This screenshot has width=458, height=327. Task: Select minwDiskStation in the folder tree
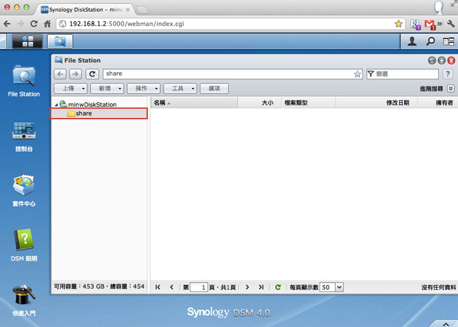coord(92,104)
